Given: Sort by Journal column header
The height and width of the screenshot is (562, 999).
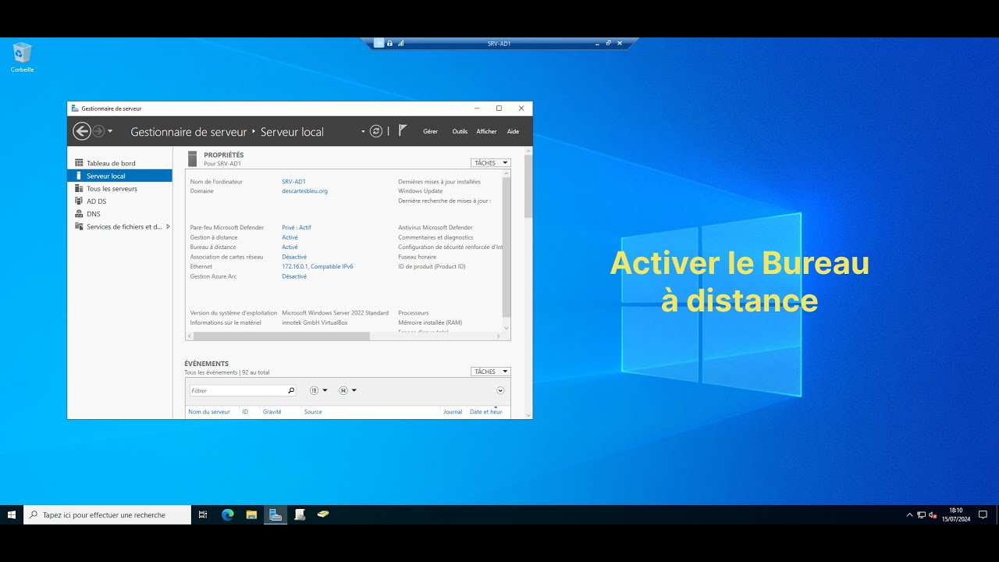Looking at the screenshot, I should coord(453,411).
